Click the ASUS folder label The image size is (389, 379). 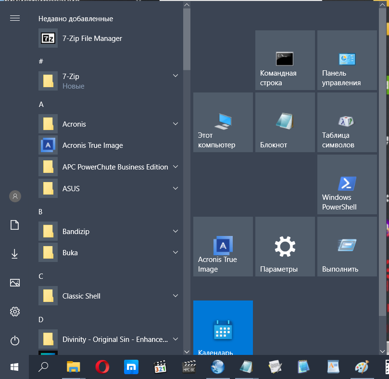71,189
